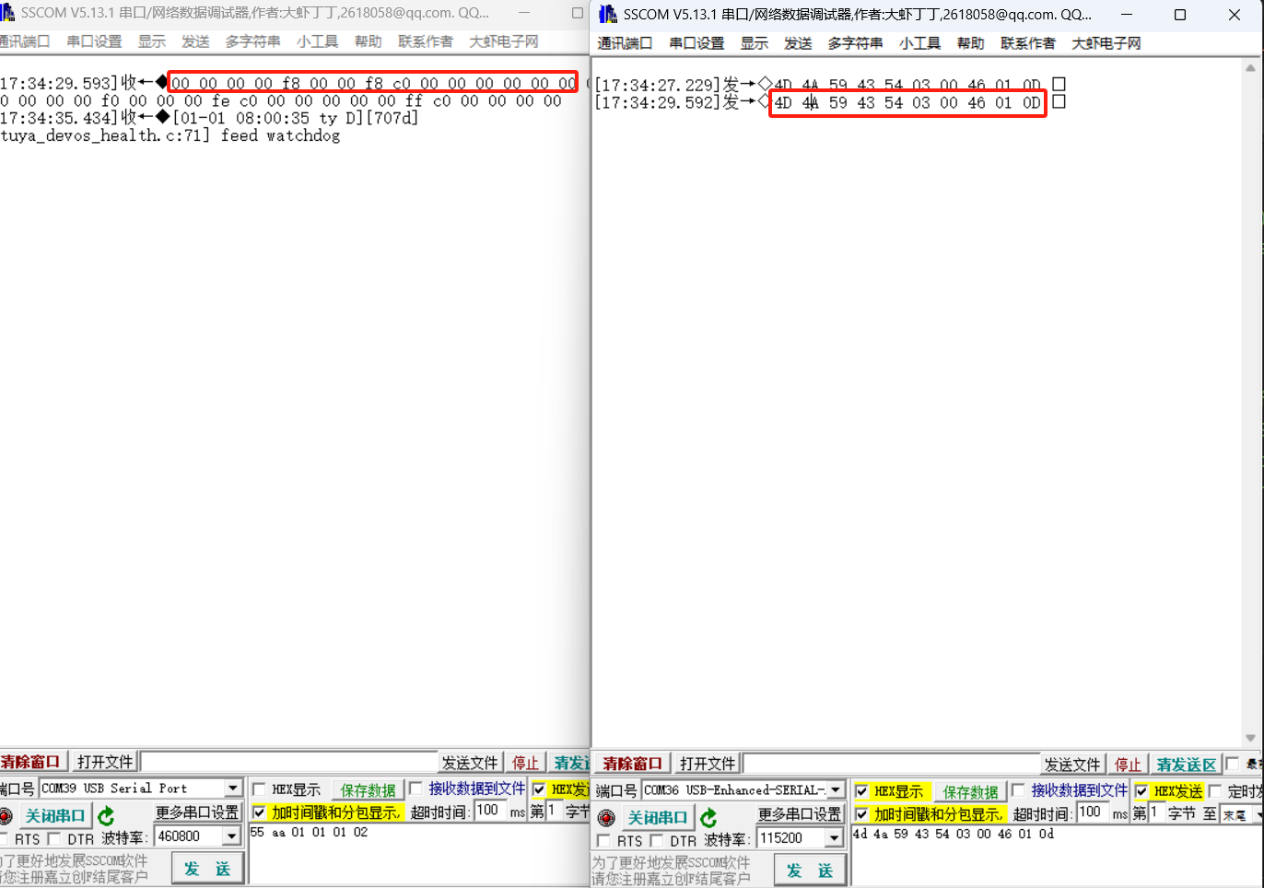This screenshot has width=1264, height=888.
Task: Open 帮助 menu in the right window
Action: (970, 43)
